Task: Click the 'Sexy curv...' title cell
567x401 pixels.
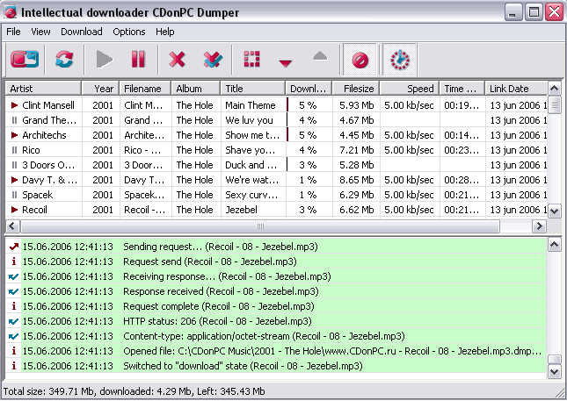Action: pyautogui.click(x=251, y=195)
